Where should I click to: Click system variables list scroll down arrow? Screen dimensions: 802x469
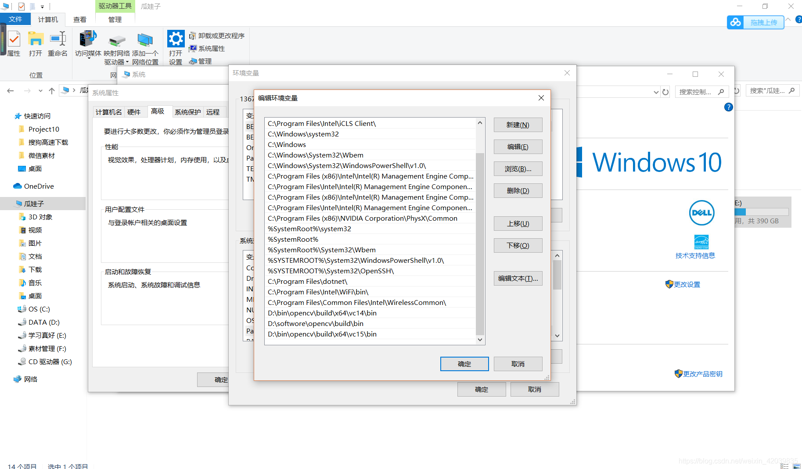pos(557,336)
